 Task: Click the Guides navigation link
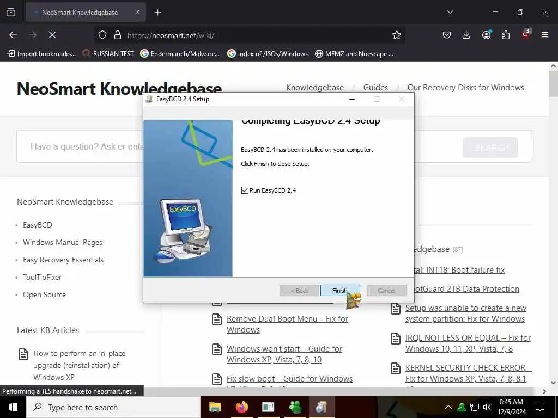(375, 88)
